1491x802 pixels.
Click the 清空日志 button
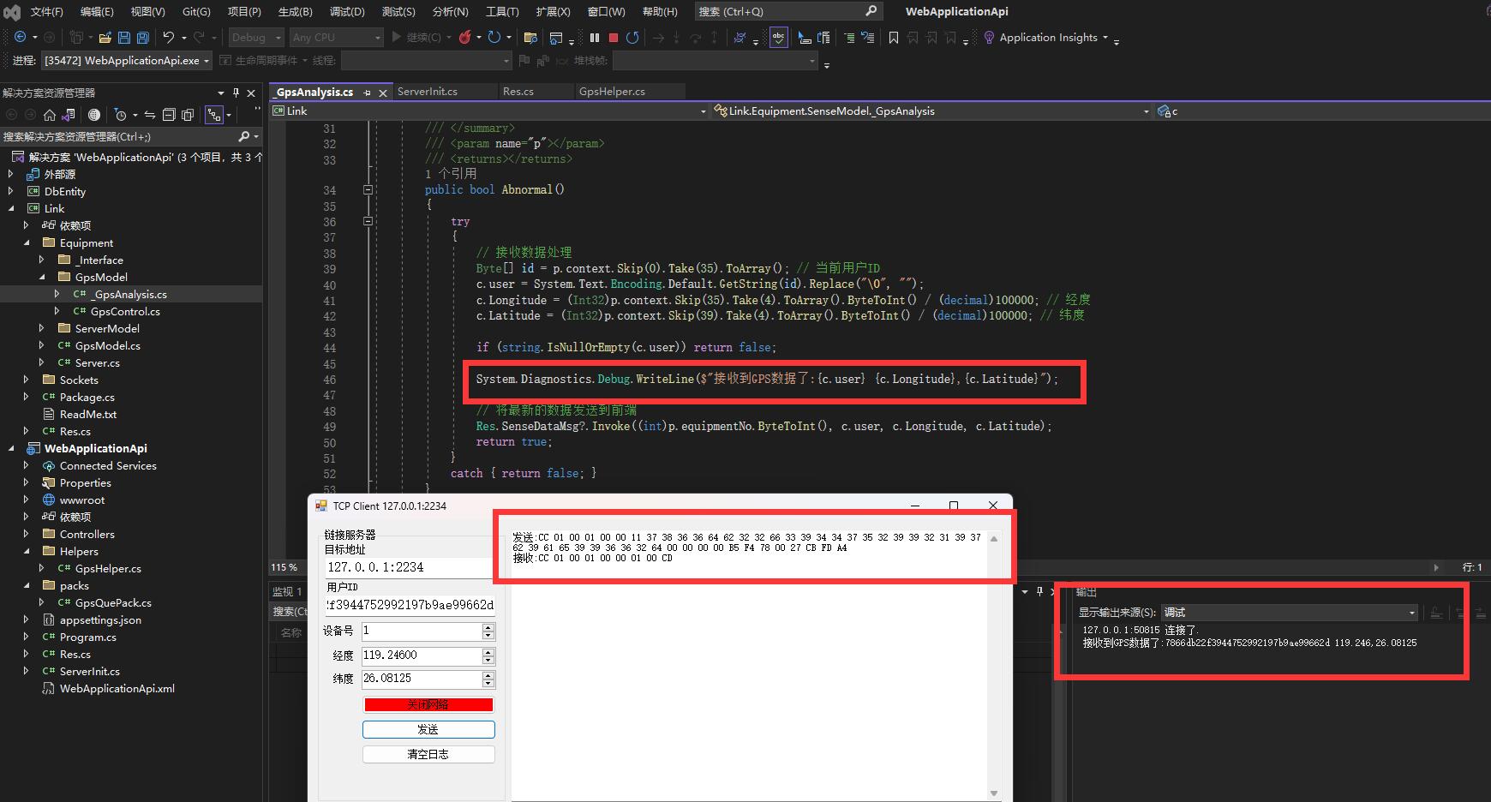click(x=428, y=755)
